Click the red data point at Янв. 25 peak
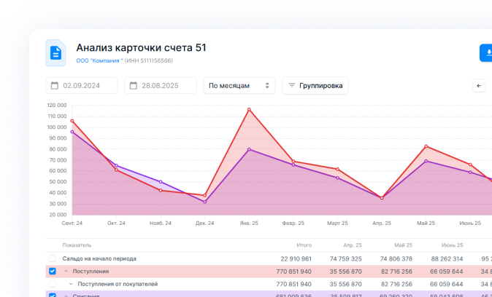The width and height of the screenshot is (492, 297). (249, 109)
